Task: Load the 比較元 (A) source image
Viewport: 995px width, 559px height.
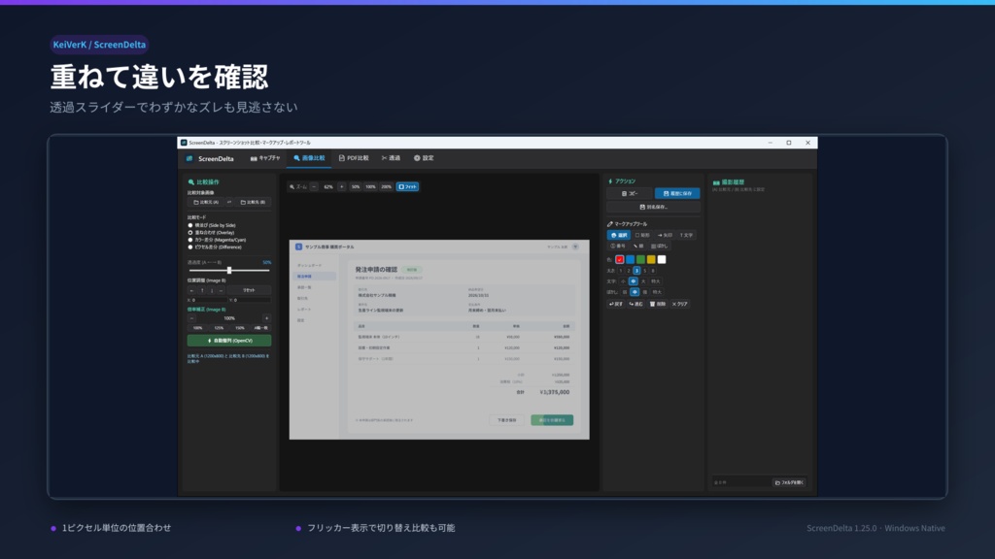Action: 206,202
